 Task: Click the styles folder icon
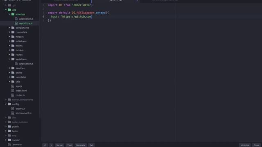pyautogui.click(x=13, y=73)
